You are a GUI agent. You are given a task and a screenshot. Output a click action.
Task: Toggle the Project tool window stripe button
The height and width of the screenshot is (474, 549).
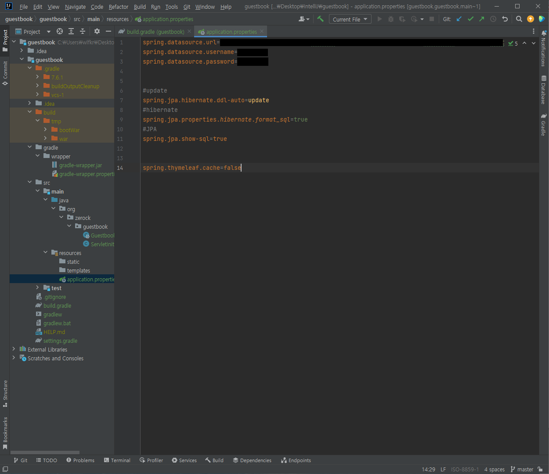pyautogui.click(x=5, y=40)
